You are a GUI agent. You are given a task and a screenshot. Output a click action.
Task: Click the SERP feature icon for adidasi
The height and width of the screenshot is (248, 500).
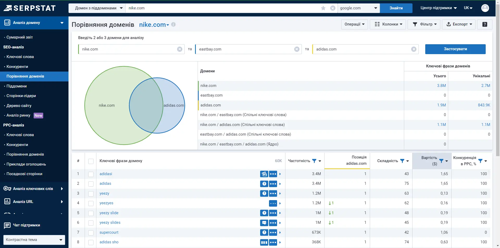tap(264, 174)
